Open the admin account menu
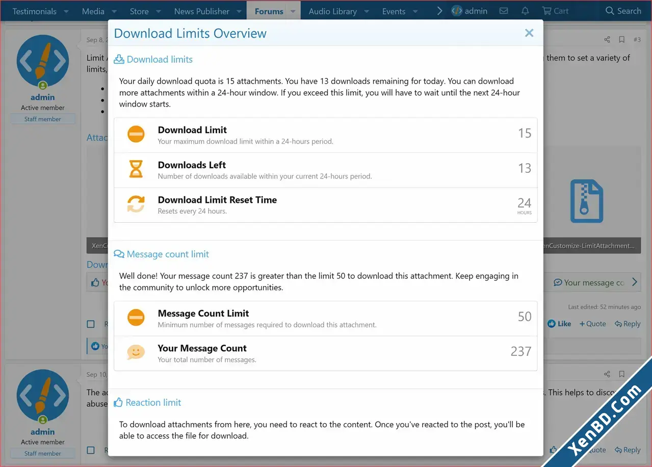 [470, 11]
